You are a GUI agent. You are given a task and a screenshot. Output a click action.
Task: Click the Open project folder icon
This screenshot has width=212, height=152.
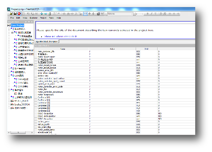11,14
